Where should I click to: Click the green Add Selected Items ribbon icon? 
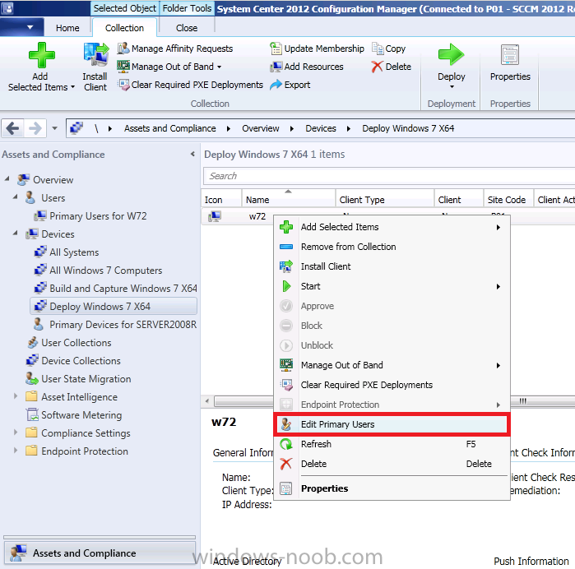[x=42, y=55]
